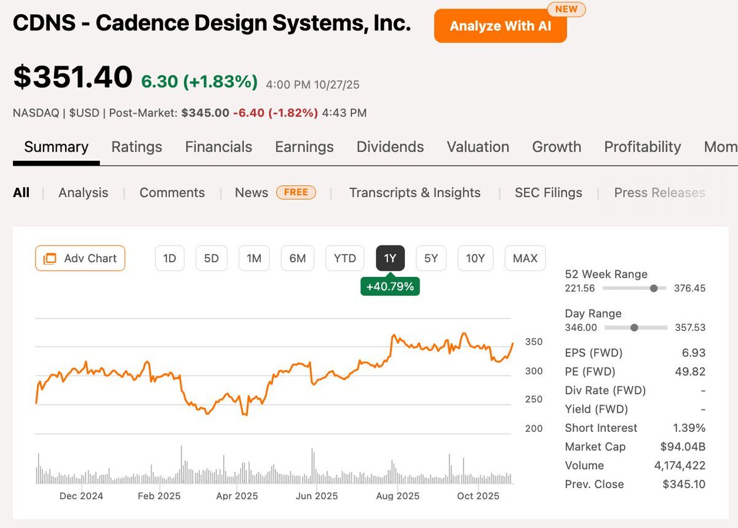Select the 5Y chart range

coord(431,258)
